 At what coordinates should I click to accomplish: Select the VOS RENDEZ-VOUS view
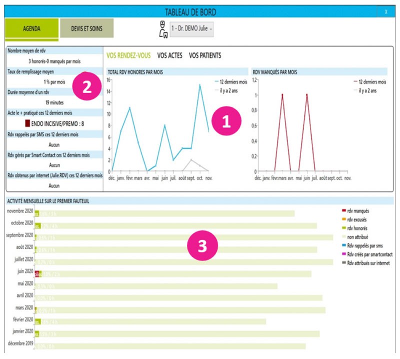pyautogui.click(x=128, y=55)
